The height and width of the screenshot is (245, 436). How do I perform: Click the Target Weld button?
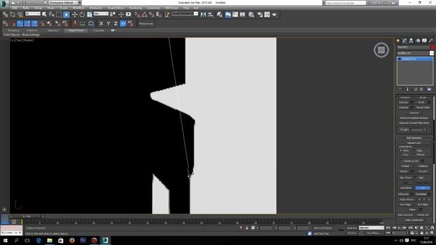[422, 108]
